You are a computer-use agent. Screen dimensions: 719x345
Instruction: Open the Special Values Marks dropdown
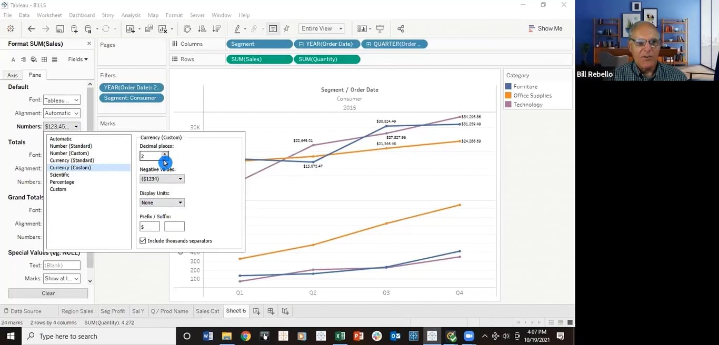click(x=62, y=278)
